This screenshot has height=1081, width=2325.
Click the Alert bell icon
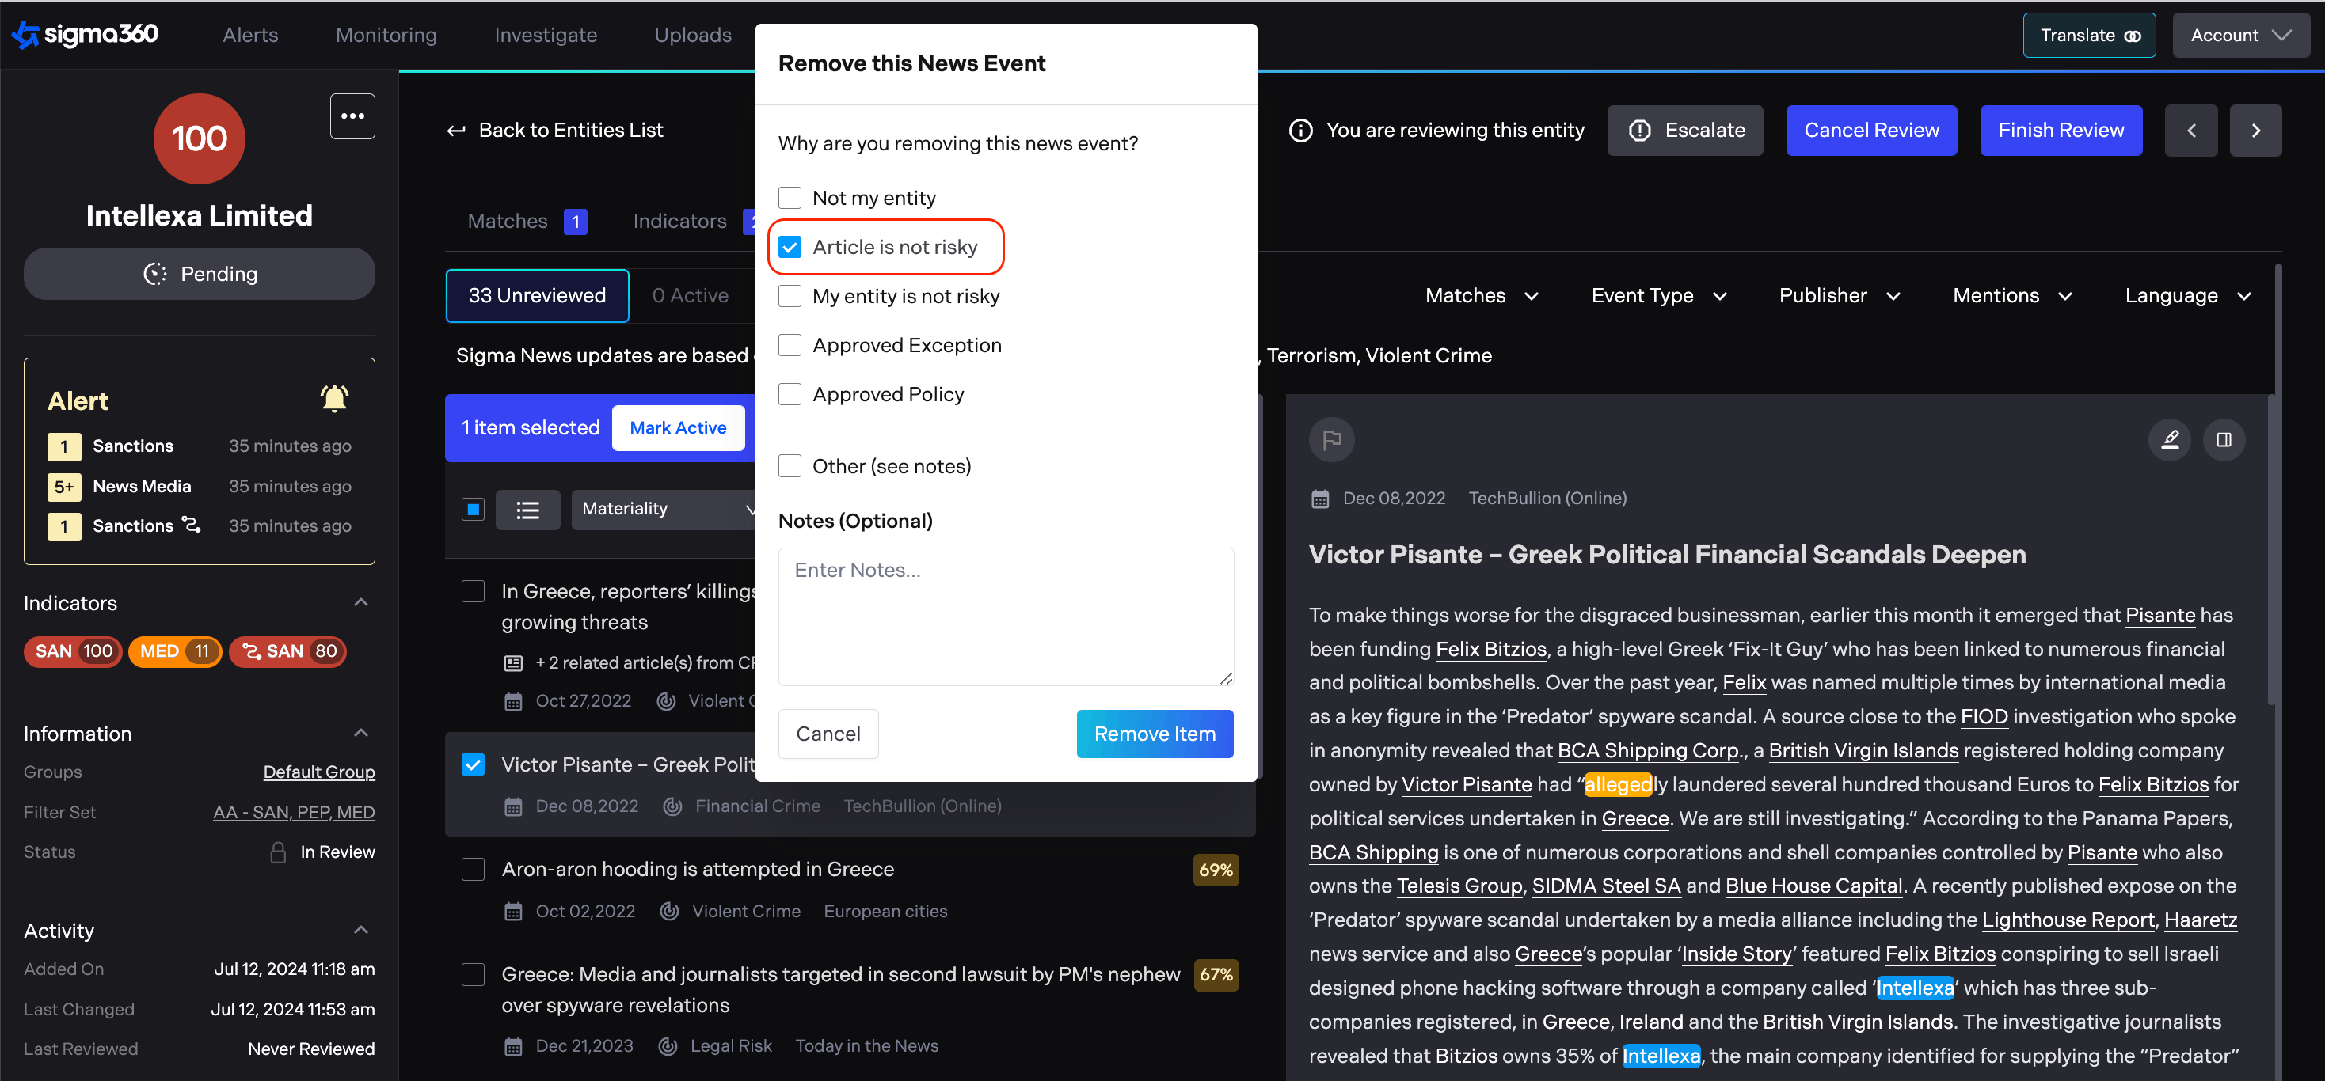(x=334, y=399)
